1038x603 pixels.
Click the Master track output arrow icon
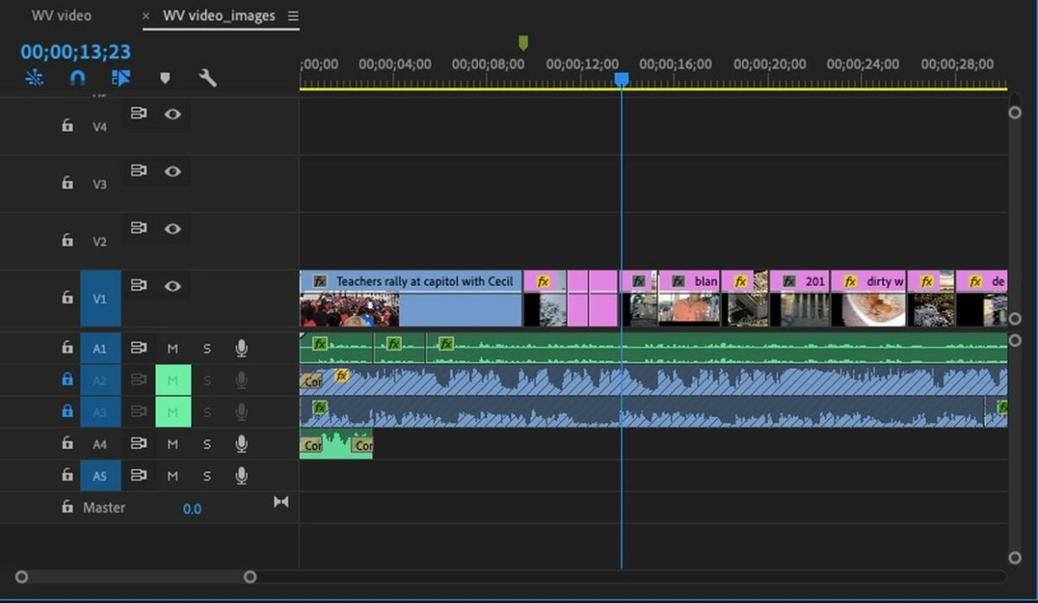coord(281,502)
